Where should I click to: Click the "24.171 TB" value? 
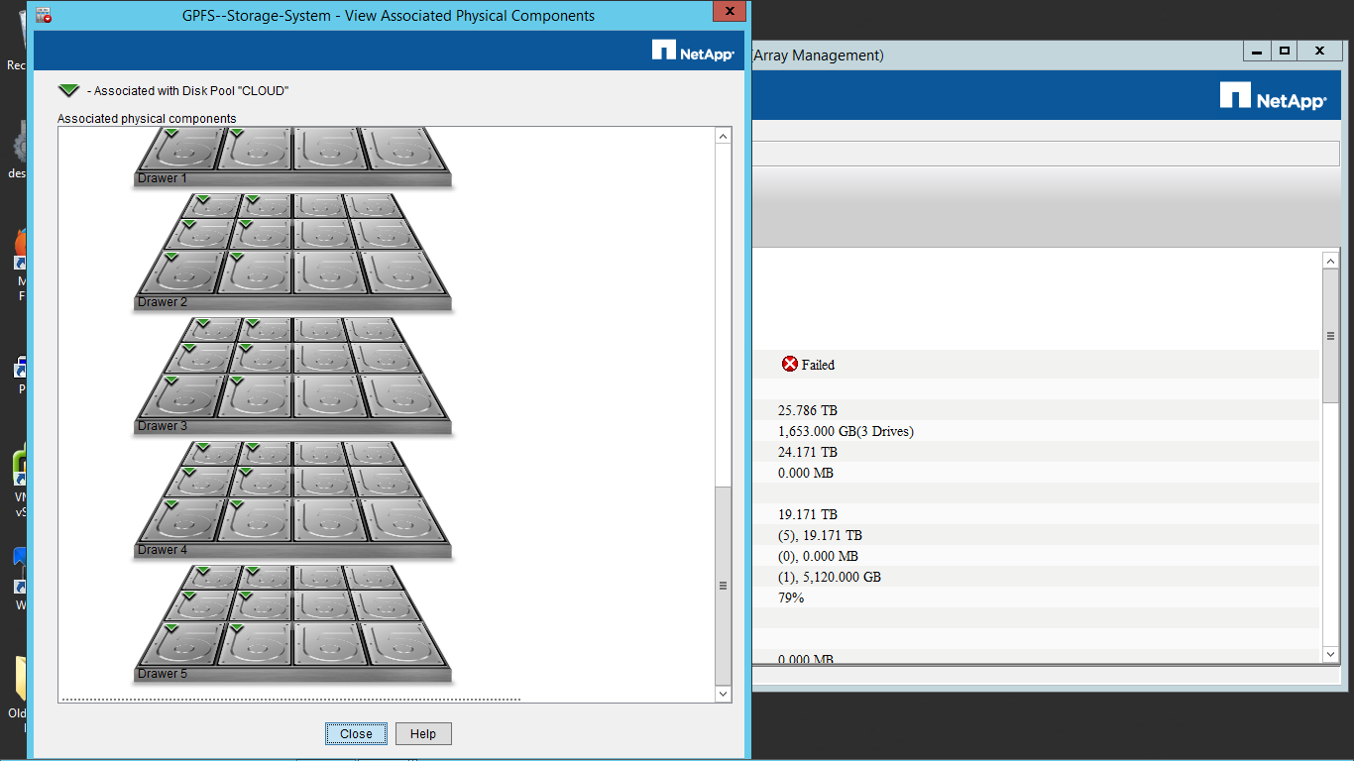(808, 452)
